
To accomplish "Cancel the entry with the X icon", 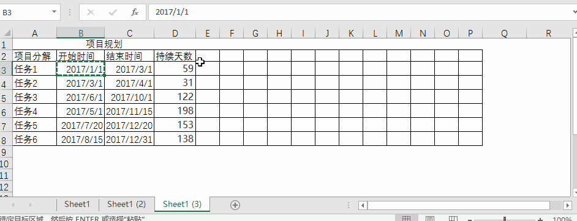I will tap(91, 12).
